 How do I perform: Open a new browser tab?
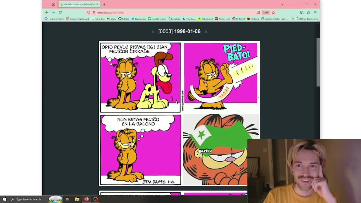(x=104, y=5)
